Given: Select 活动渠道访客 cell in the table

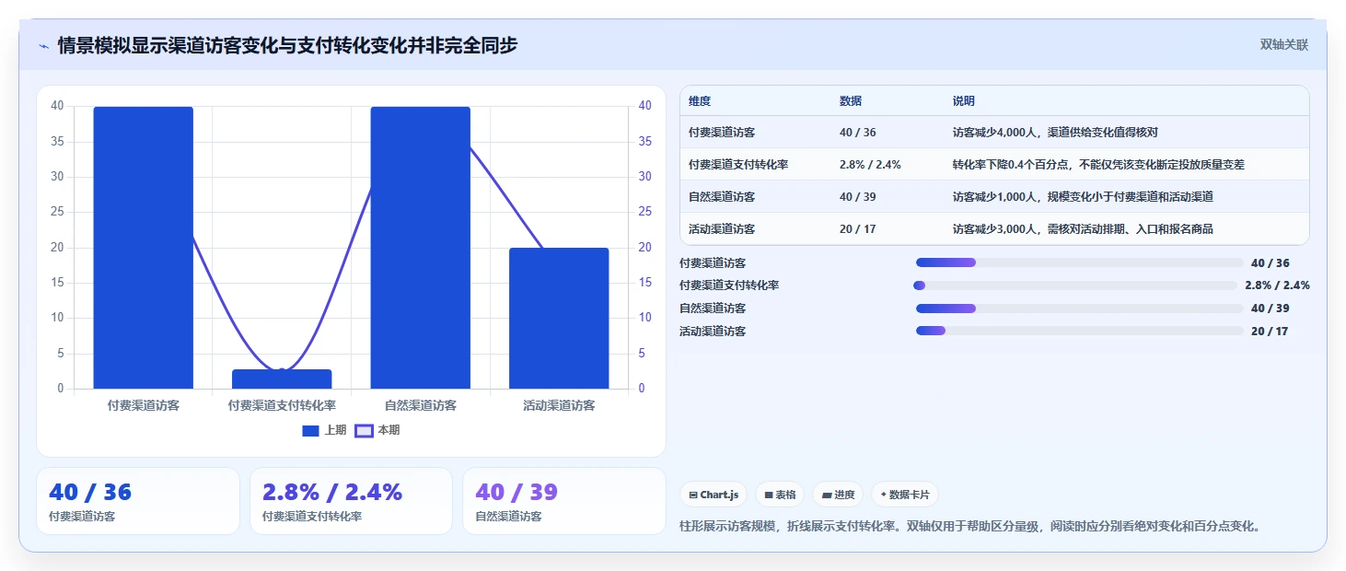Looking at the screenshot, I should (x=722, y=229).
